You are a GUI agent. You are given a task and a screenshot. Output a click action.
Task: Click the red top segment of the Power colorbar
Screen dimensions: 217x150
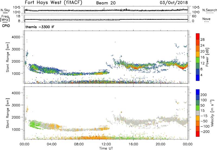tap(198, 36)
